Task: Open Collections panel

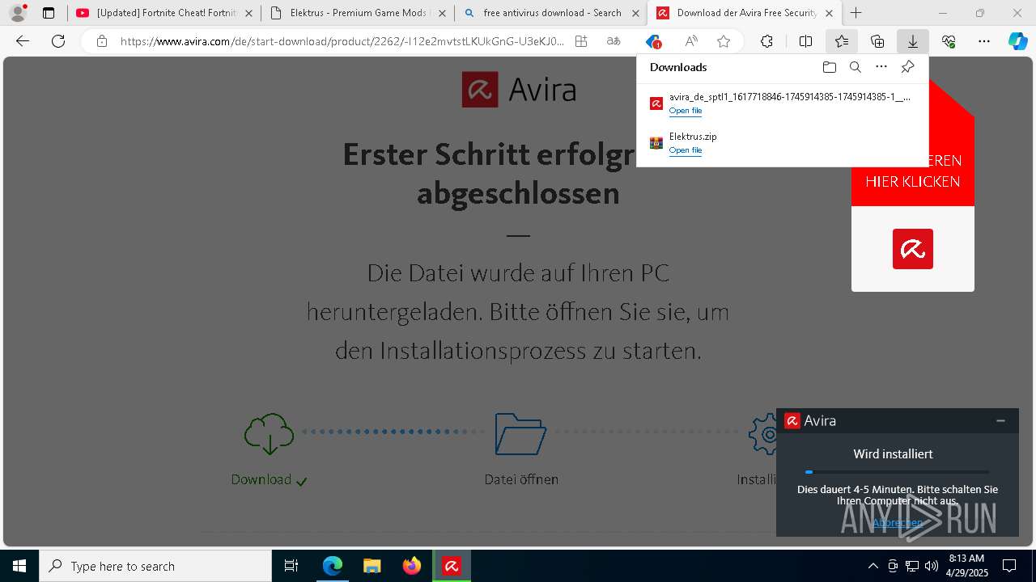Action: pyautogui.click(x=877, y=41)
